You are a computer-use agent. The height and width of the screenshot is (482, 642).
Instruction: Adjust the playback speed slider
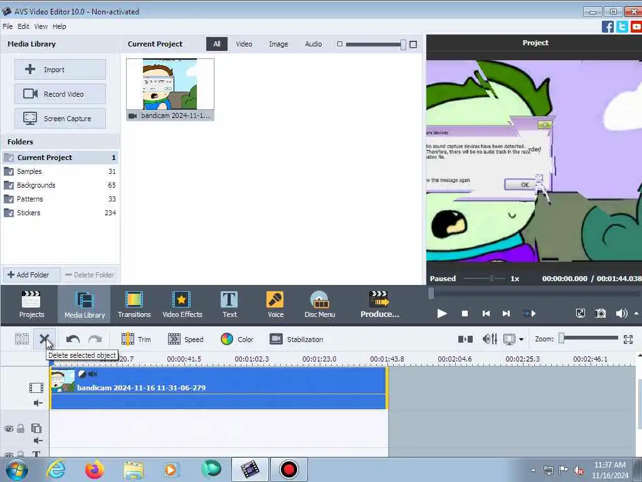(492, 278)
